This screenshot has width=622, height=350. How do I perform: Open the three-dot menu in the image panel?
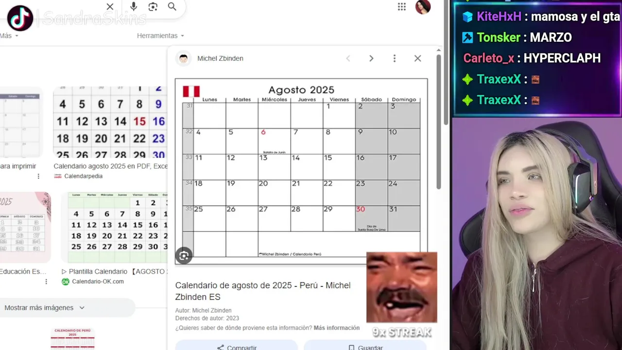coord(395,58)
